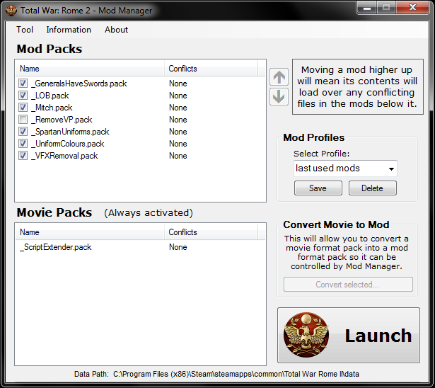Minimize the Mod Manager window
This screenshot has height=388, width=435.
click(367, 8)
